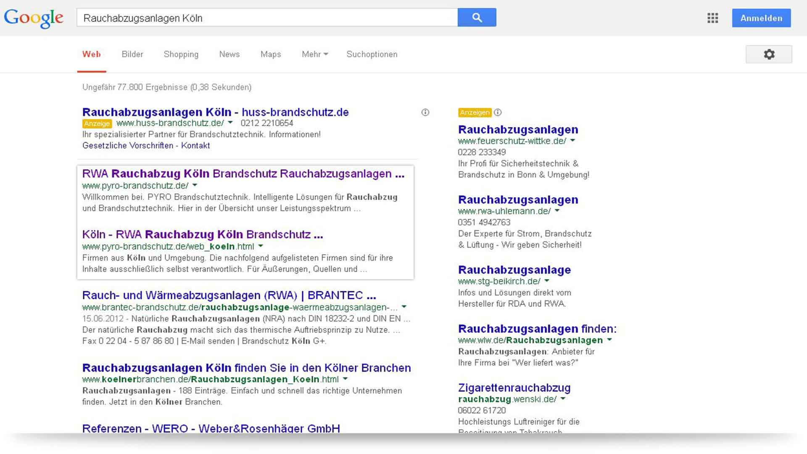Open RWA Rauchabzug Köln Brandschutz result
This screenshot has width=807, height=454.
click(x=243, y=174)
